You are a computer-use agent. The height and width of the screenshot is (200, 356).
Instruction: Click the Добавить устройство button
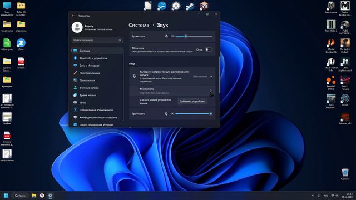[192, 101]
